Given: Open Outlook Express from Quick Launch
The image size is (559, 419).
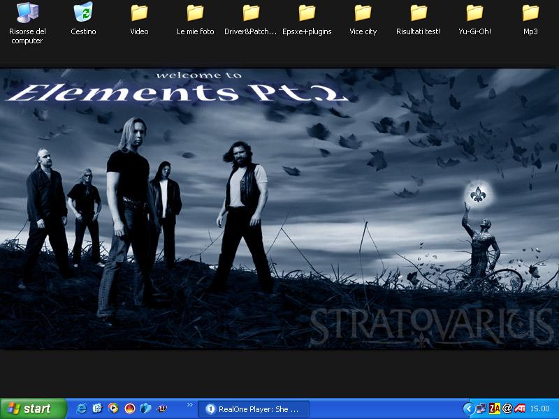Looking at the screenshot, I should [97, 409].
